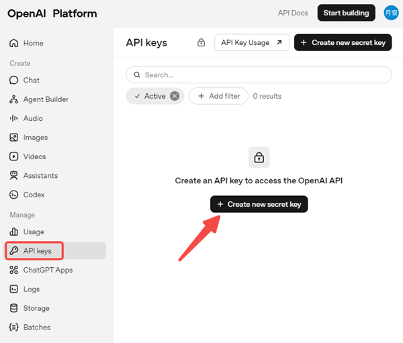
Task: Click Start building button
Action: [x=346, y=13]
